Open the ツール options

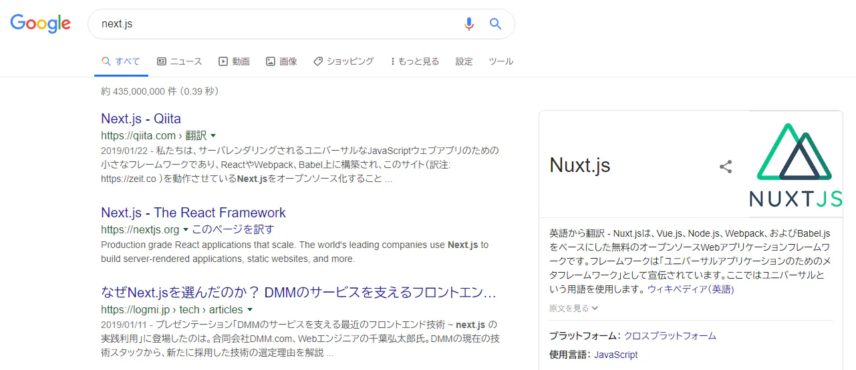pos(501,61)
